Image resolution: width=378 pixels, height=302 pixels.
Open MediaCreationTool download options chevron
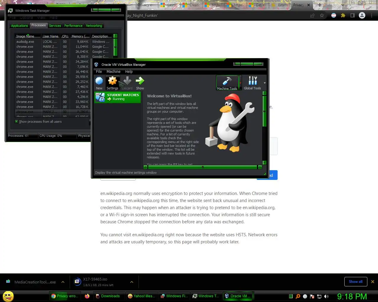(x=63, y=282)
